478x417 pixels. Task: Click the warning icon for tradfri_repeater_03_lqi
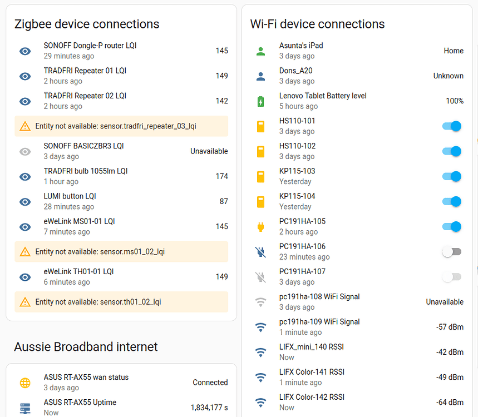pos(25,126)
